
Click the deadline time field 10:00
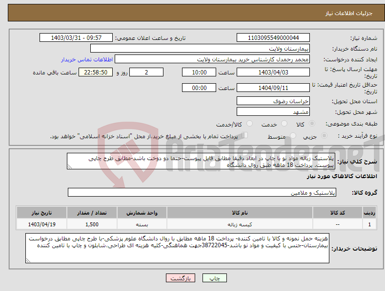[x=199, y=72]
